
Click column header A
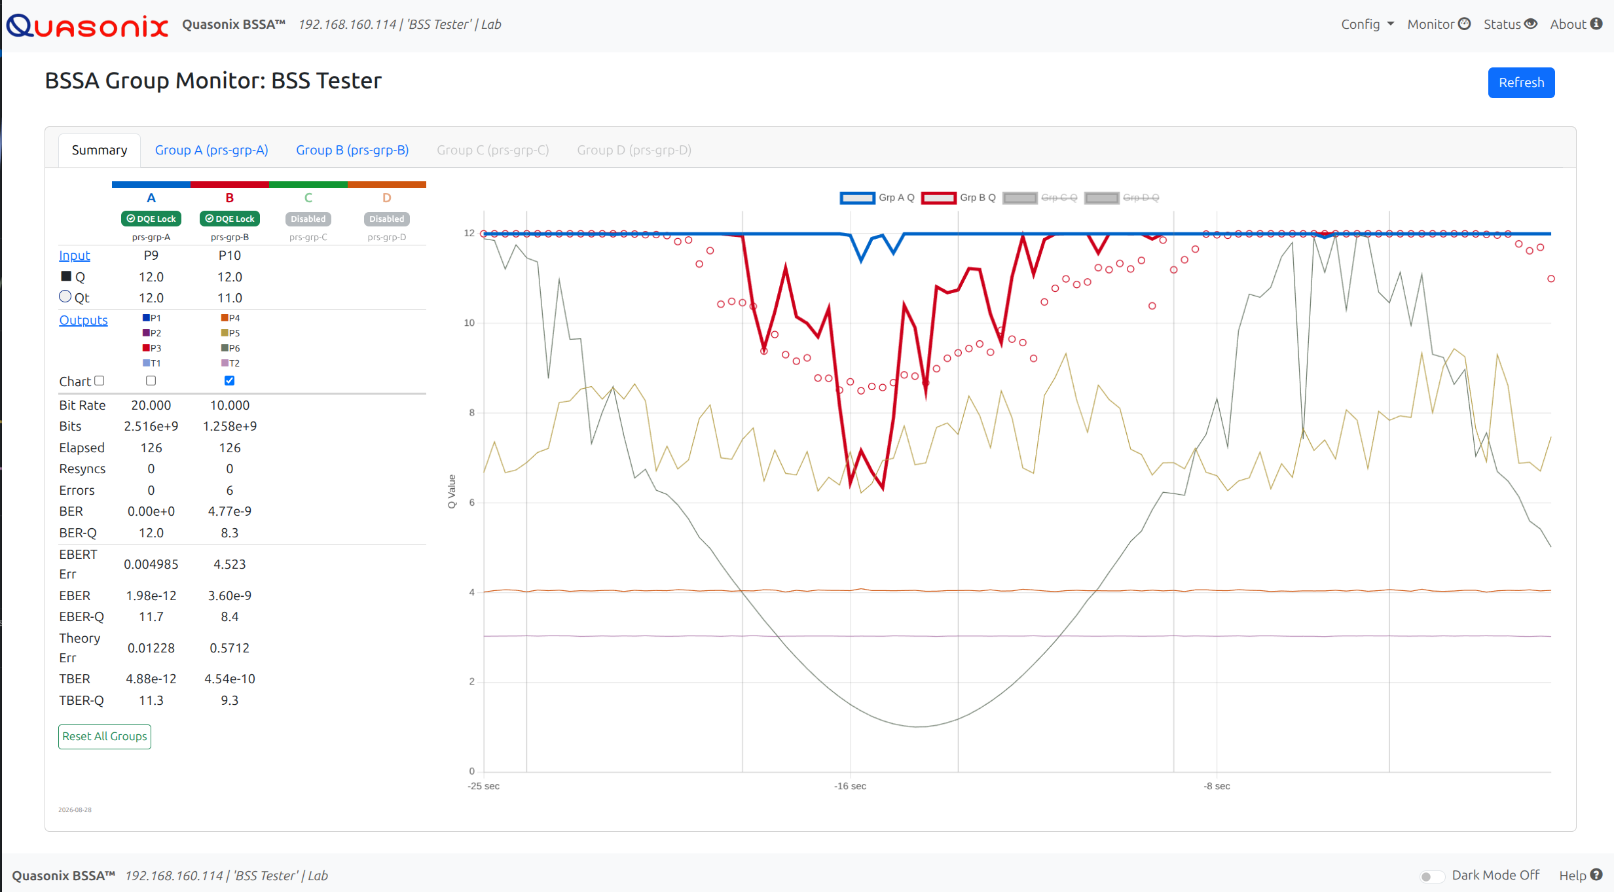point(151,198)
